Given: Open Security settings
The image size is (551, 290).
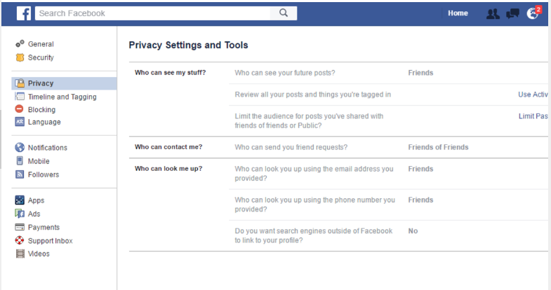Looking at the screenshot, I should point(41,57).
